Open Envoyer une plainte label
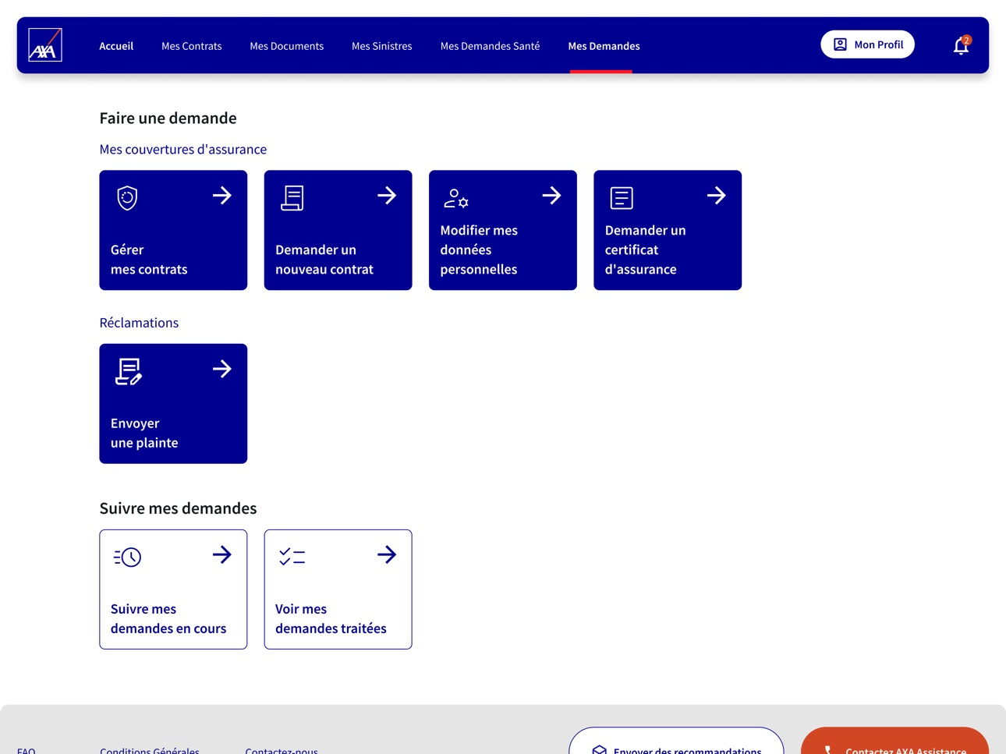The height and width of the screenshot is (754, 1006). [144, 433]
